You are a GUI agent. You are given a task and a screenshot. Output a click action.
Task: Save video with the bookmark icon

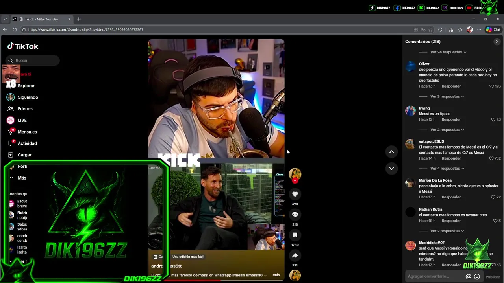pos(295,235)
